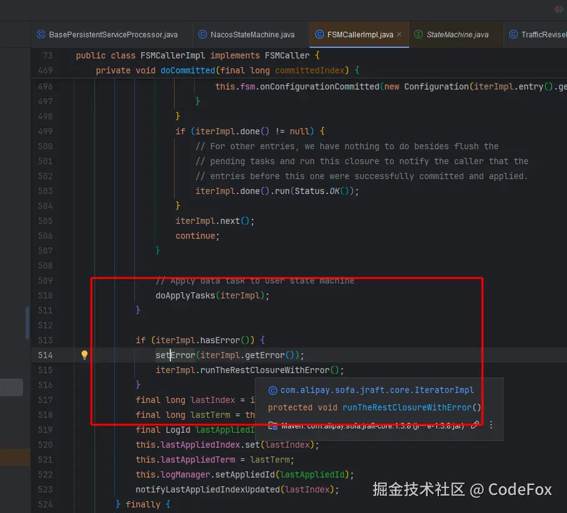This screenshot has height=513, width=567.
Task: Click iterImpl.next() on line 505
Action: point(212,221)
